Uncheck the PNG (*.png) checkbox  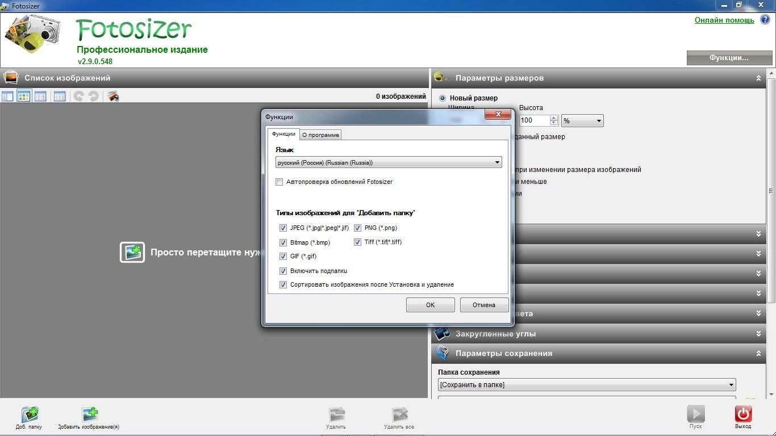358,228
